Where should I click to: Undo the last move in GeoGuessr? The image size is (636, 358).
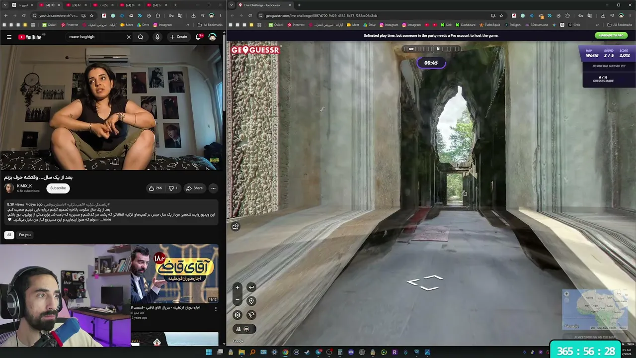point(251,287)
